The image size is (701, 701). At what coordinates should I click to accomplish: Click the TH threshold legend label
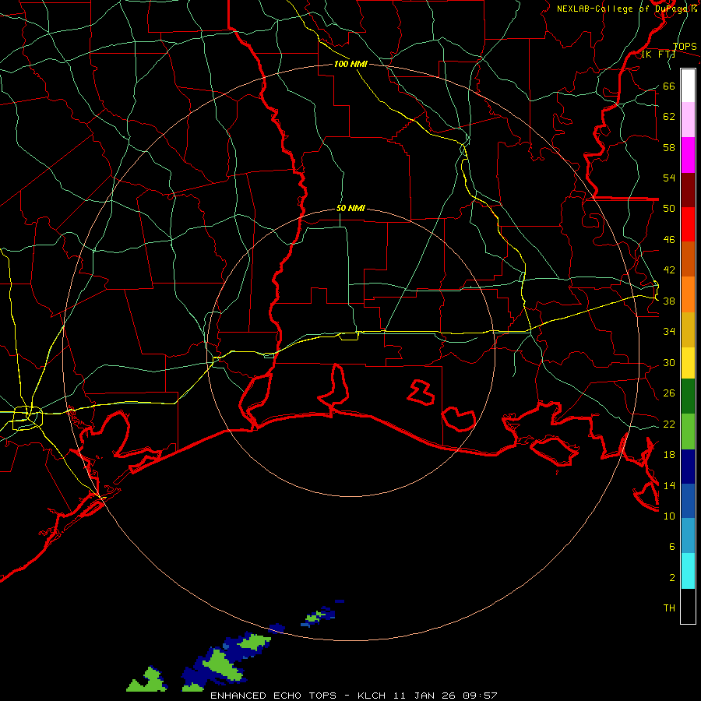[669, 608]
